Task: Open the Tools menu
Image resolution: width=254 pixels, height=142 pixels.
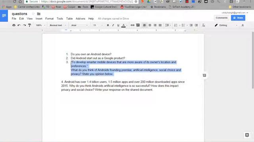Action: click(x=60, y=19)
